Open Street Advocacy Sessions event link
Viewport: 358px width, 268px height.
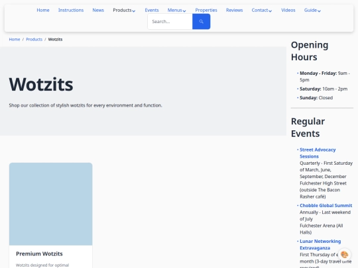(x=318, y=153)
